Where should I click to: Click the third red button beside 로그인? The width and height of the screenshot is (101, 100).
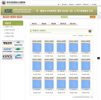pos(19,17)
